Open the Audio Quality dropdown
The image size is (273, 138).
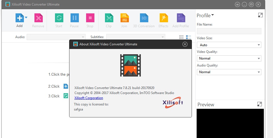coord(229,72)
